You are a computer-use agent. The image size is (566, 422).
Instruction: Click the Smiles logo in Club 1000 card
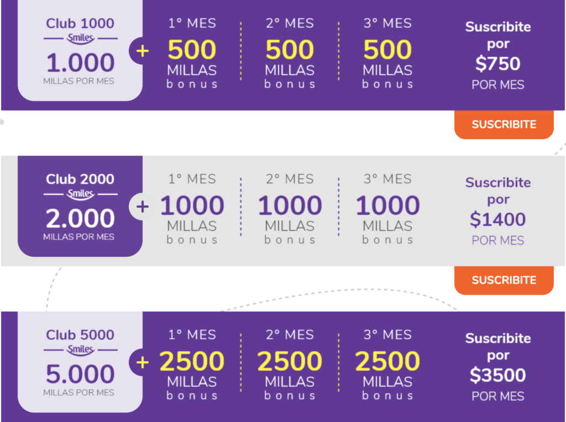81,38
